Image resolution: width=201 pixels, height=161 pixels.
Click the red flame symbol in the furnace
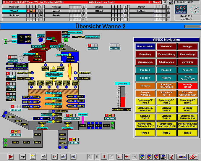click(x=69, y=72)
